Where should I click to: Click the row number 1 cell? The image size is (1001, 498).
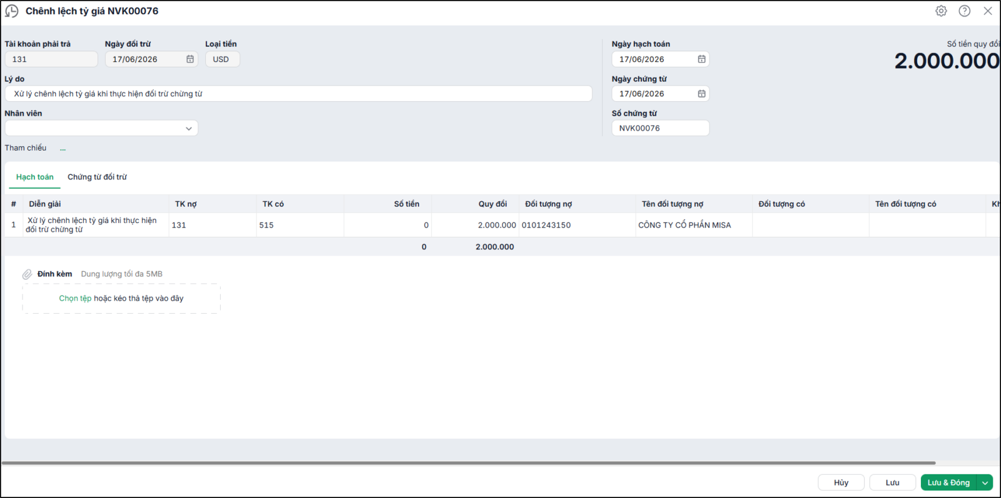[x=14, y=225]
